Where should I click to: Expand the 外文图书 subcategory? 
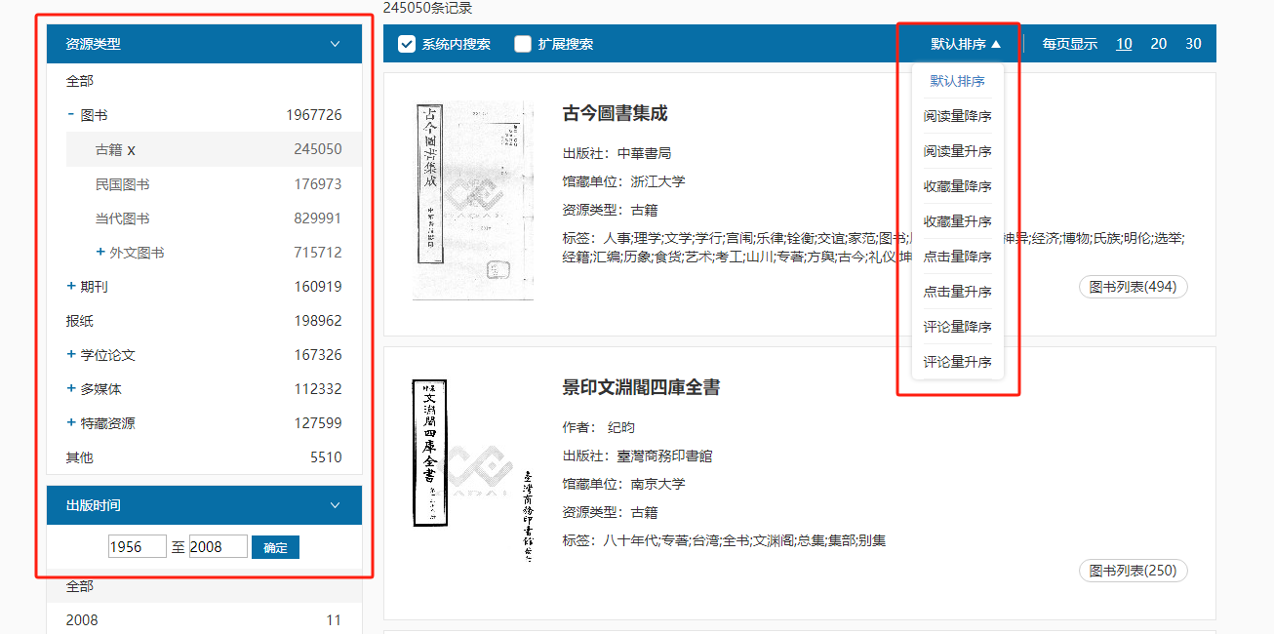click(x=100, y=253)
